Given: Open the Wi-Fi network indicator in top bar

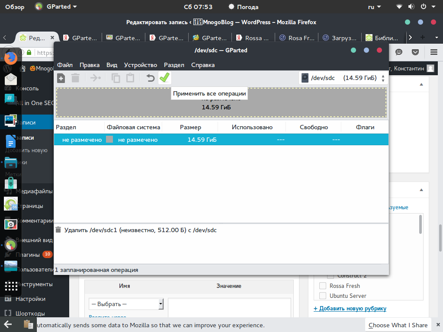Looking at the screenshot, I should [x=399, y=7].
